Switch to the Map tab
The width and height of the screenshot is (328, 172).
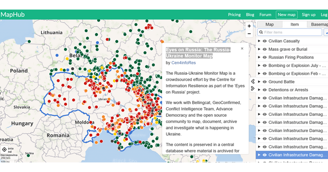point(270,24)
